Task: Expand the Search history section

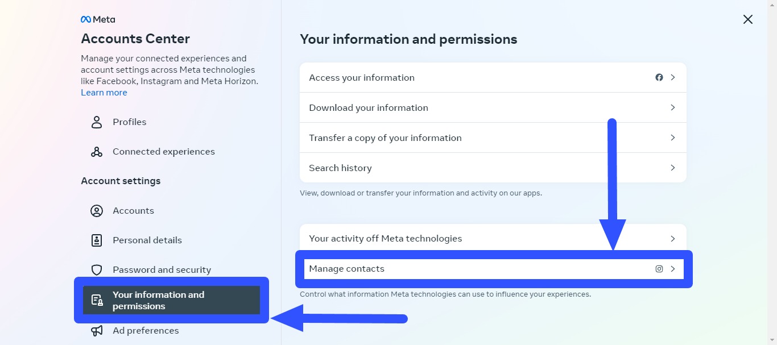Action: click(493, 168)
